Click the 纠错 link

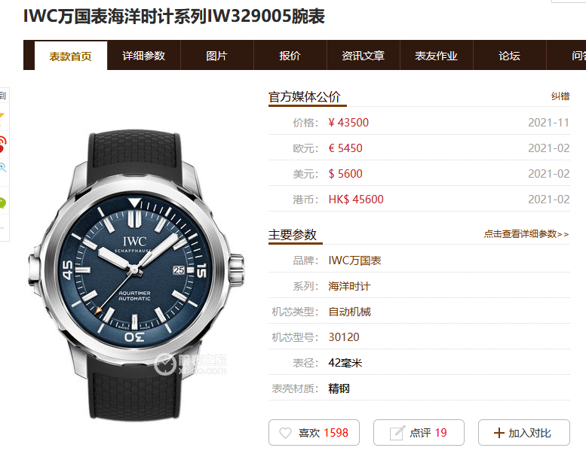click(x=560, y=96)
